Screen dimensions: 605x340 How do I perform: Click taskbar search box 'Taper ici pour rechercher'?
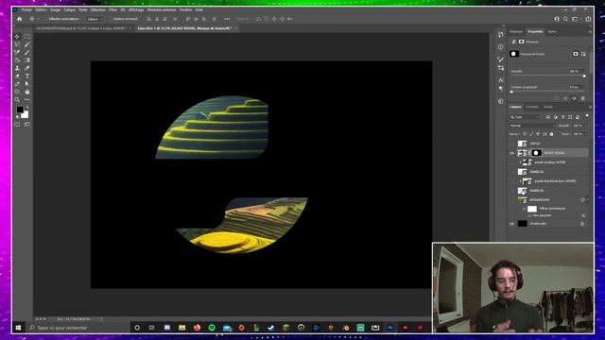point(78,328)
